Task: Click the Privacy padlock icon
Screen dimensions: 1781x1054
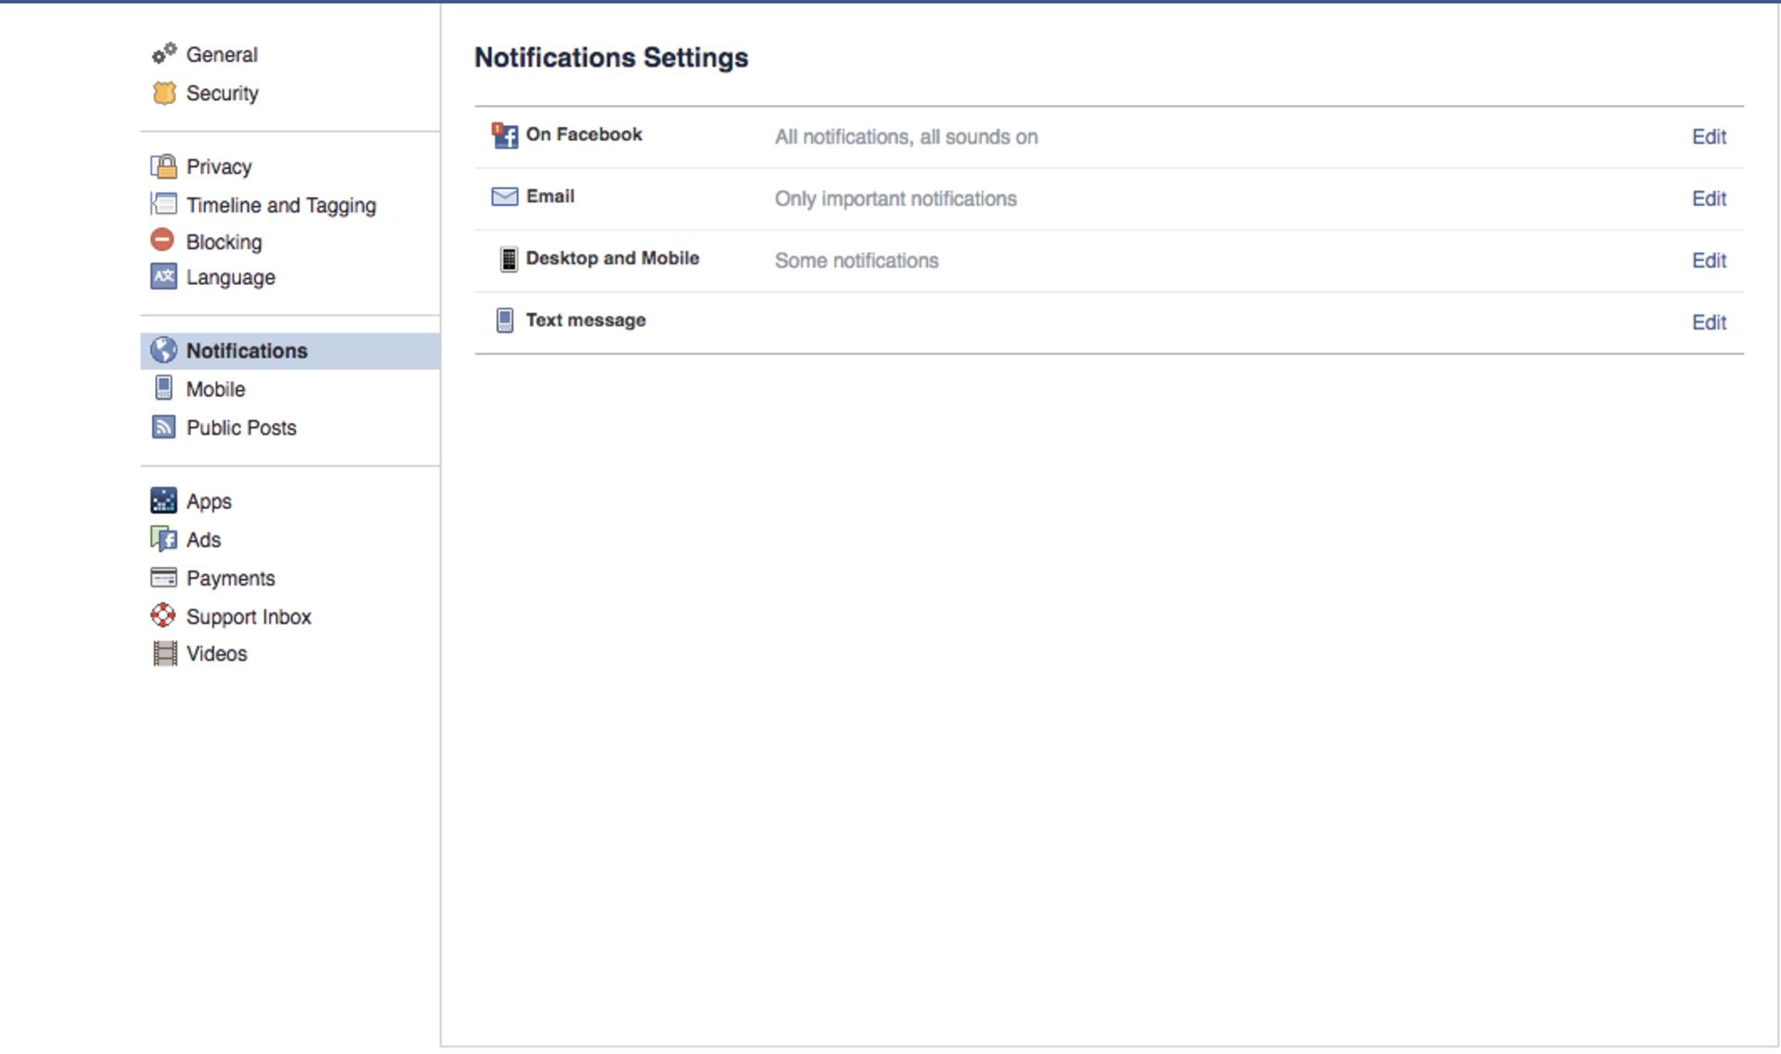Action: 164,166
